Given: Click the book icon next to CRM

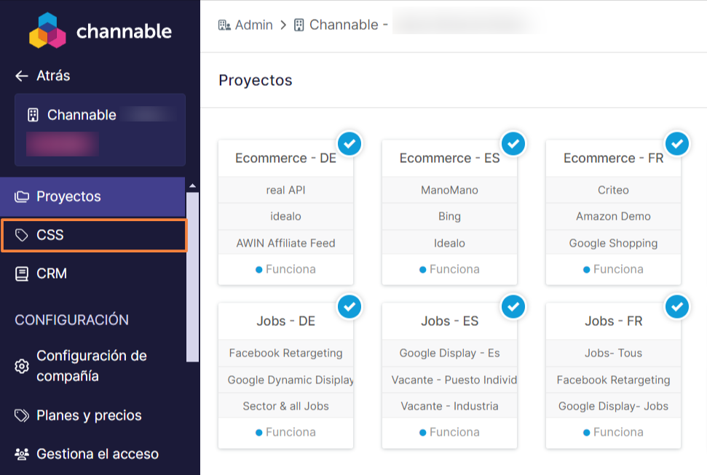Looking at the screenshot, I should (22, 274).
